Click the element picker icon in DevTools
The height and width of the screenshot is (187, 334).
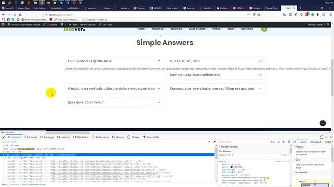[x=3, y=137]
